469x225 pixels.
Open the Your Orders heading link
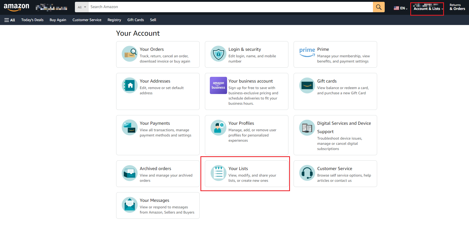[152, 49]
